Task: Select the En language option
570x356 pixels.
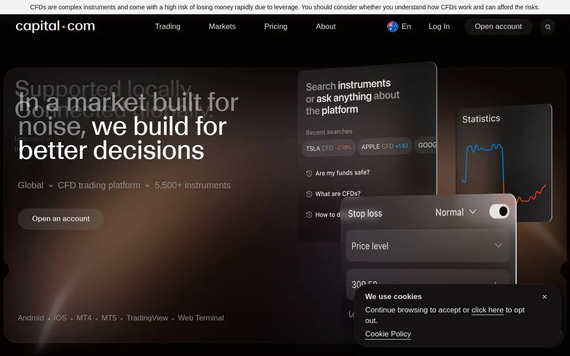Action: 406,26
